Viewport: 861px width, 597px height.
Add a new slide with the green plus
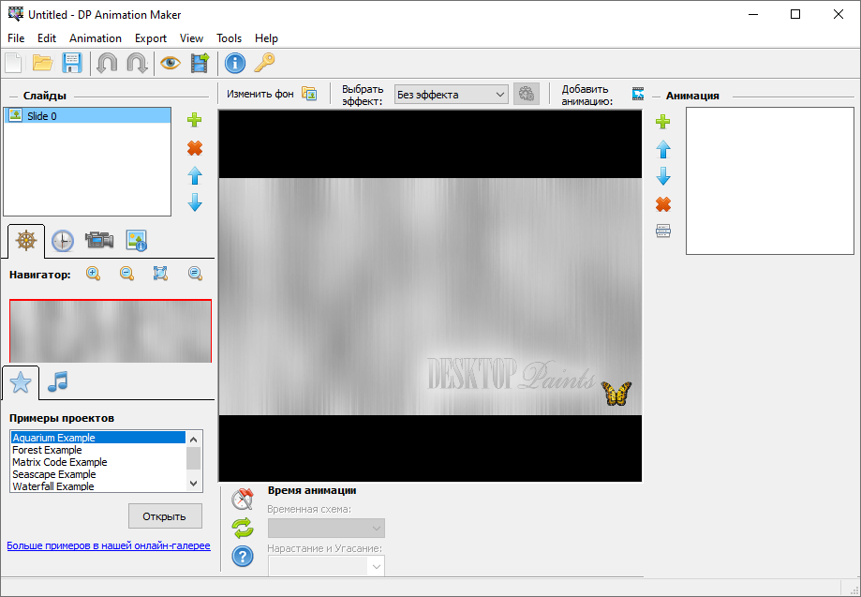pos(194,119)
